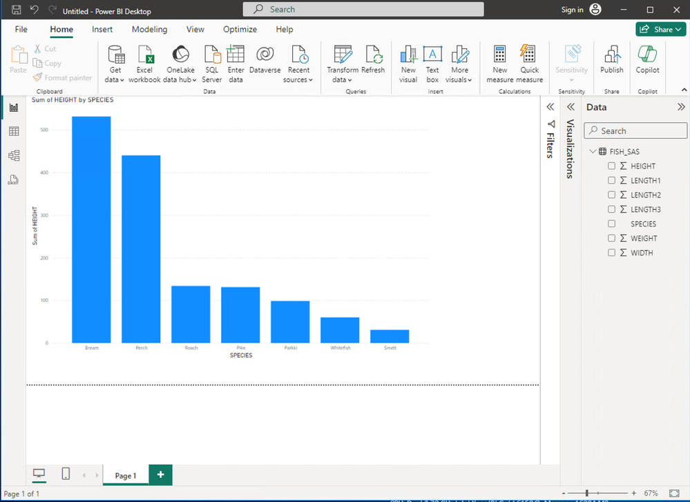690x502 pixels.
Task: Collapse the FISH_SAS table tree
Action: click(x=593, y=151)
